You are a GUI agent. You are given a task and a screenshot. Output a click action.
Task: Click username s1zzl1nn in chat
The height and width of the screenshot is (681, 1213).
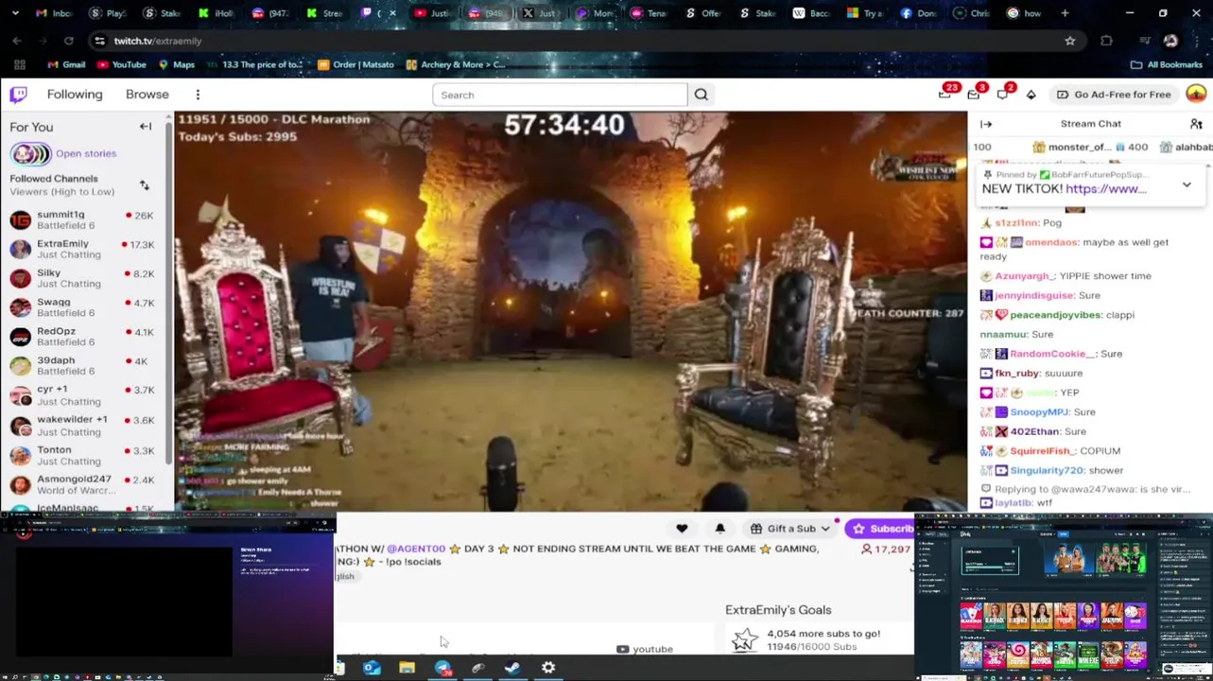[x=1016, y=223]
